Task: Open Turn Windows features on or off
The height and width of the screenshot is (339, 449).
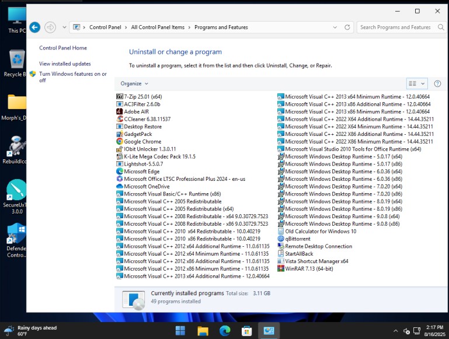Action: click(x=73, y=77)
